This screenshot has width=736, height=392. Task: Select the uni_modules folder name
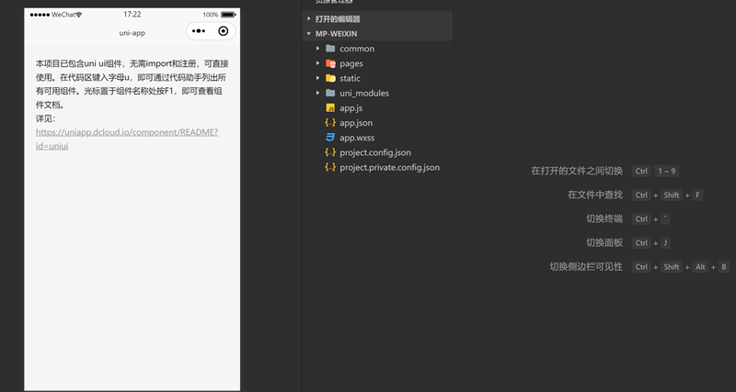point(363,93)
